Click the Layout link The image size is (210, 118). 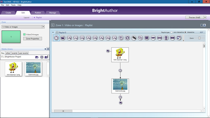27,17
